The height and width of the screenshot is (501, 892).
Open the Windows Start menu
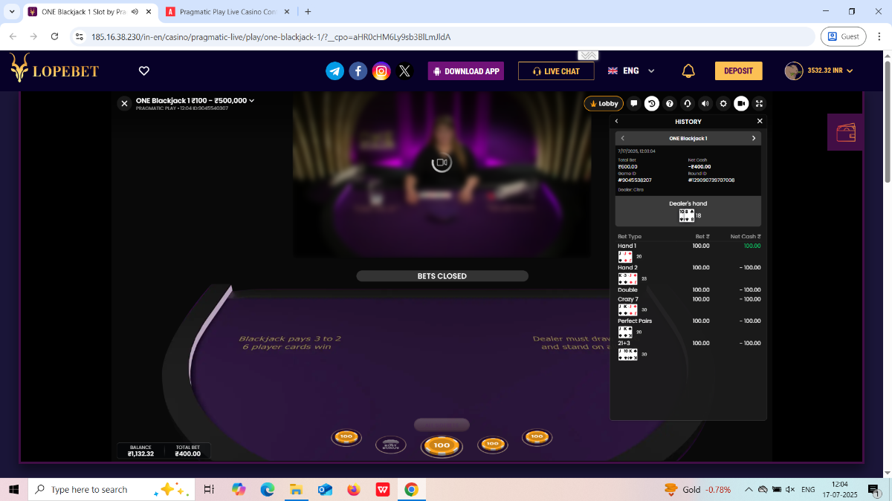13,490
